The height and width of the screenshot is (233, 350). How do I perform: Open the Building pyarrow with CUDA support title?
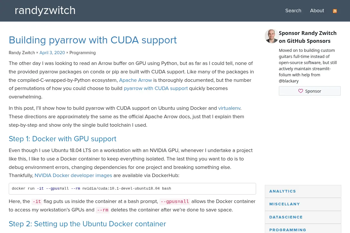point(93,40)
